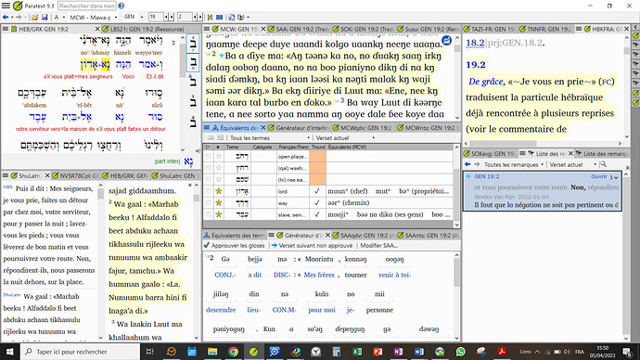The height and width of the screenshot is (360, 640).
Task: Tick the checkbox on the 'open place...' row
Action: point(209,156)
